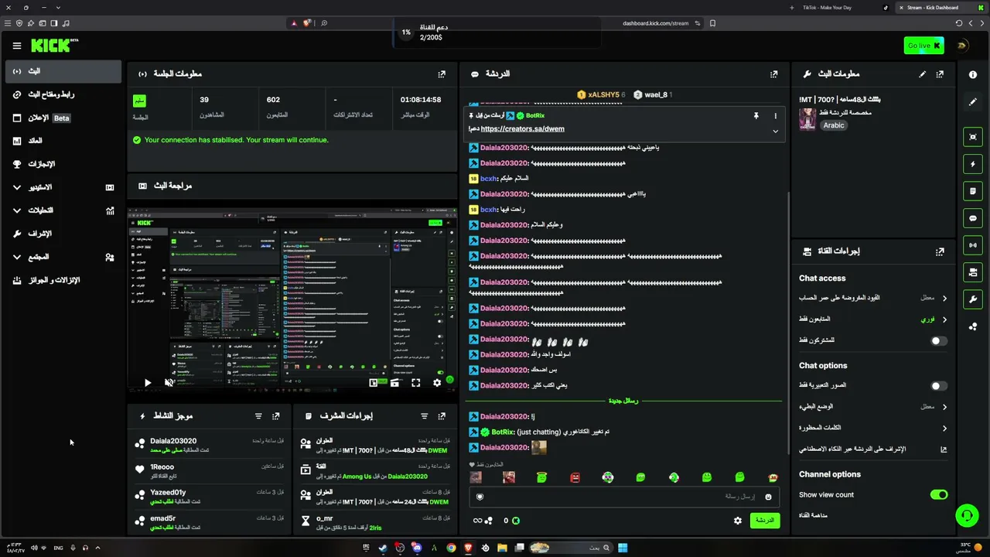990x557 pixels.
Task: Open the Beta advertising page in sidebar
Action: 63,118
